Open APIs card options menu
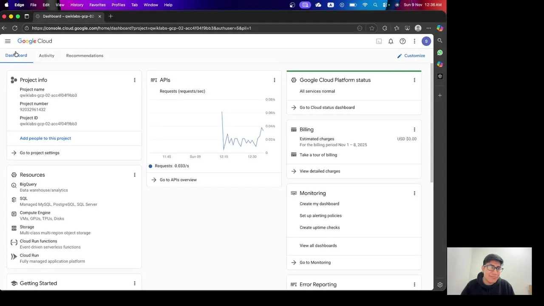 click(x=275, y=80)
